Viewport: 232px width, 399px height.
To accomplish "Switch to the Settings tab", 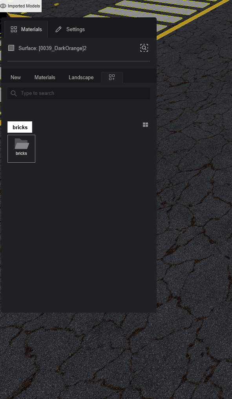I will 70,29.
